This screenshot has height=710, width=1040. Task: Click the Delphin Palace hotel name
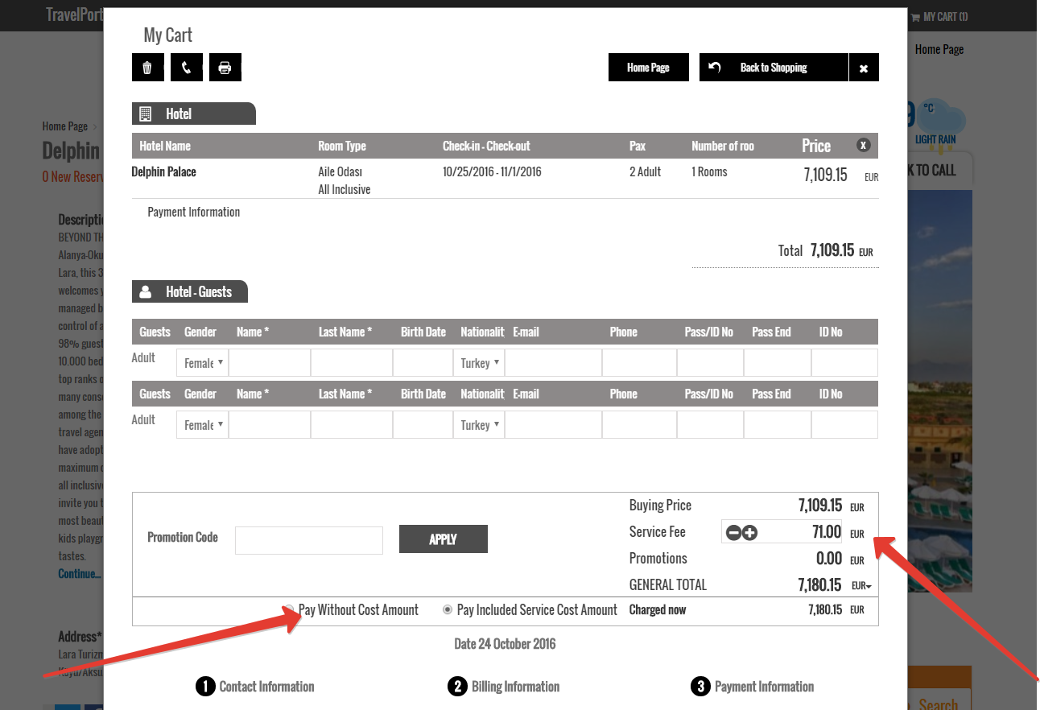point(164,171)
